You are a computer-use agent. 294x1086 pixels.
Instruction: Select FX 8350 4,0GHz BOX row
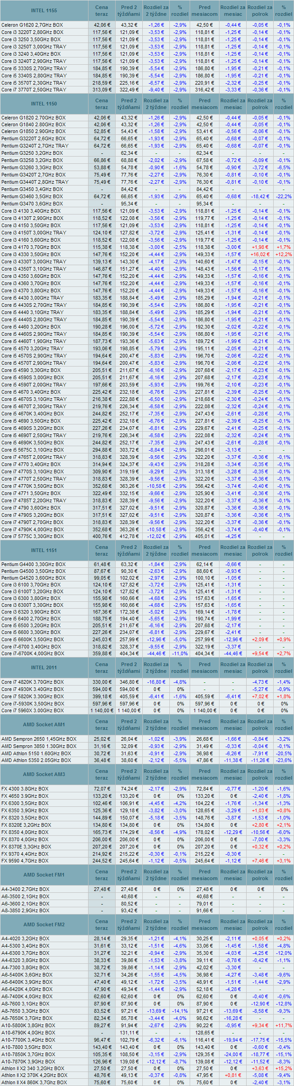pos(147,832)
